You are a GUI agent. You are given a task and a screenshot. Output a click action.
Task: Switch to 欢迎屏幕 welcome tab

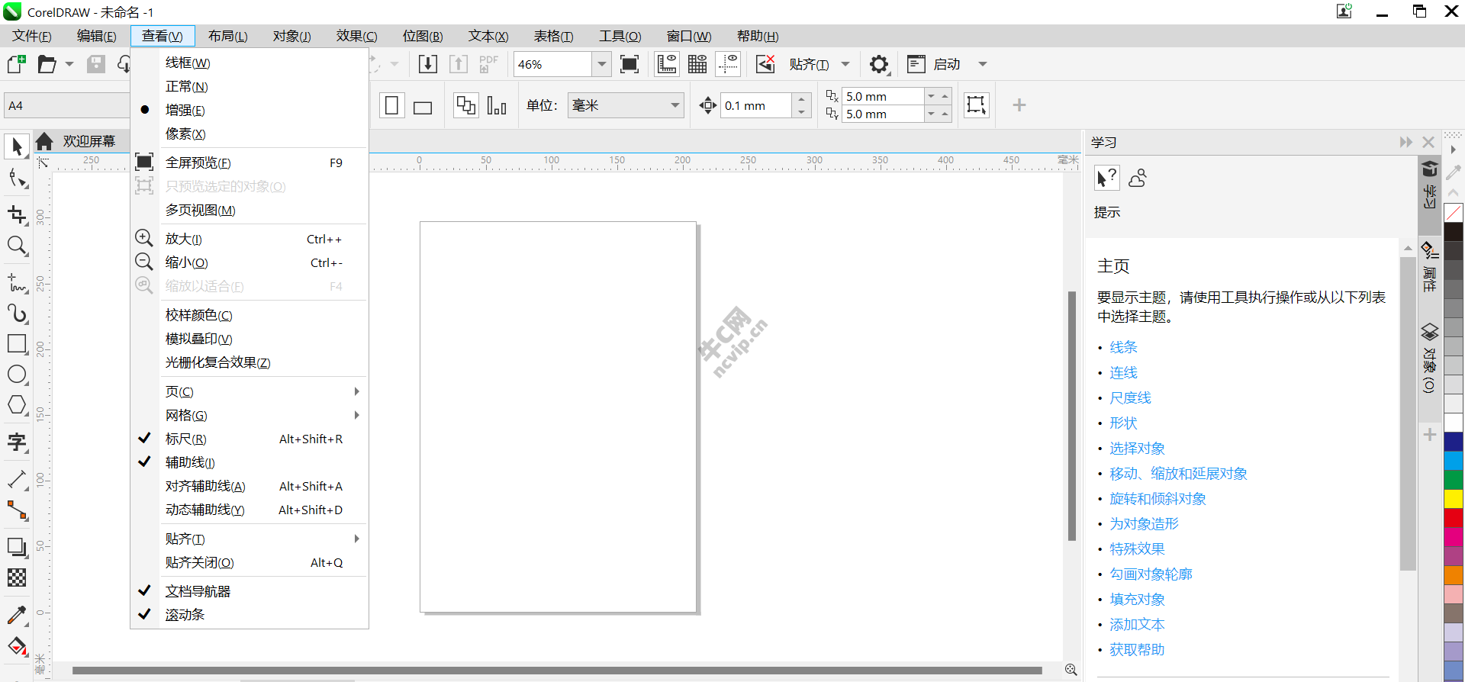pos(89,141)
